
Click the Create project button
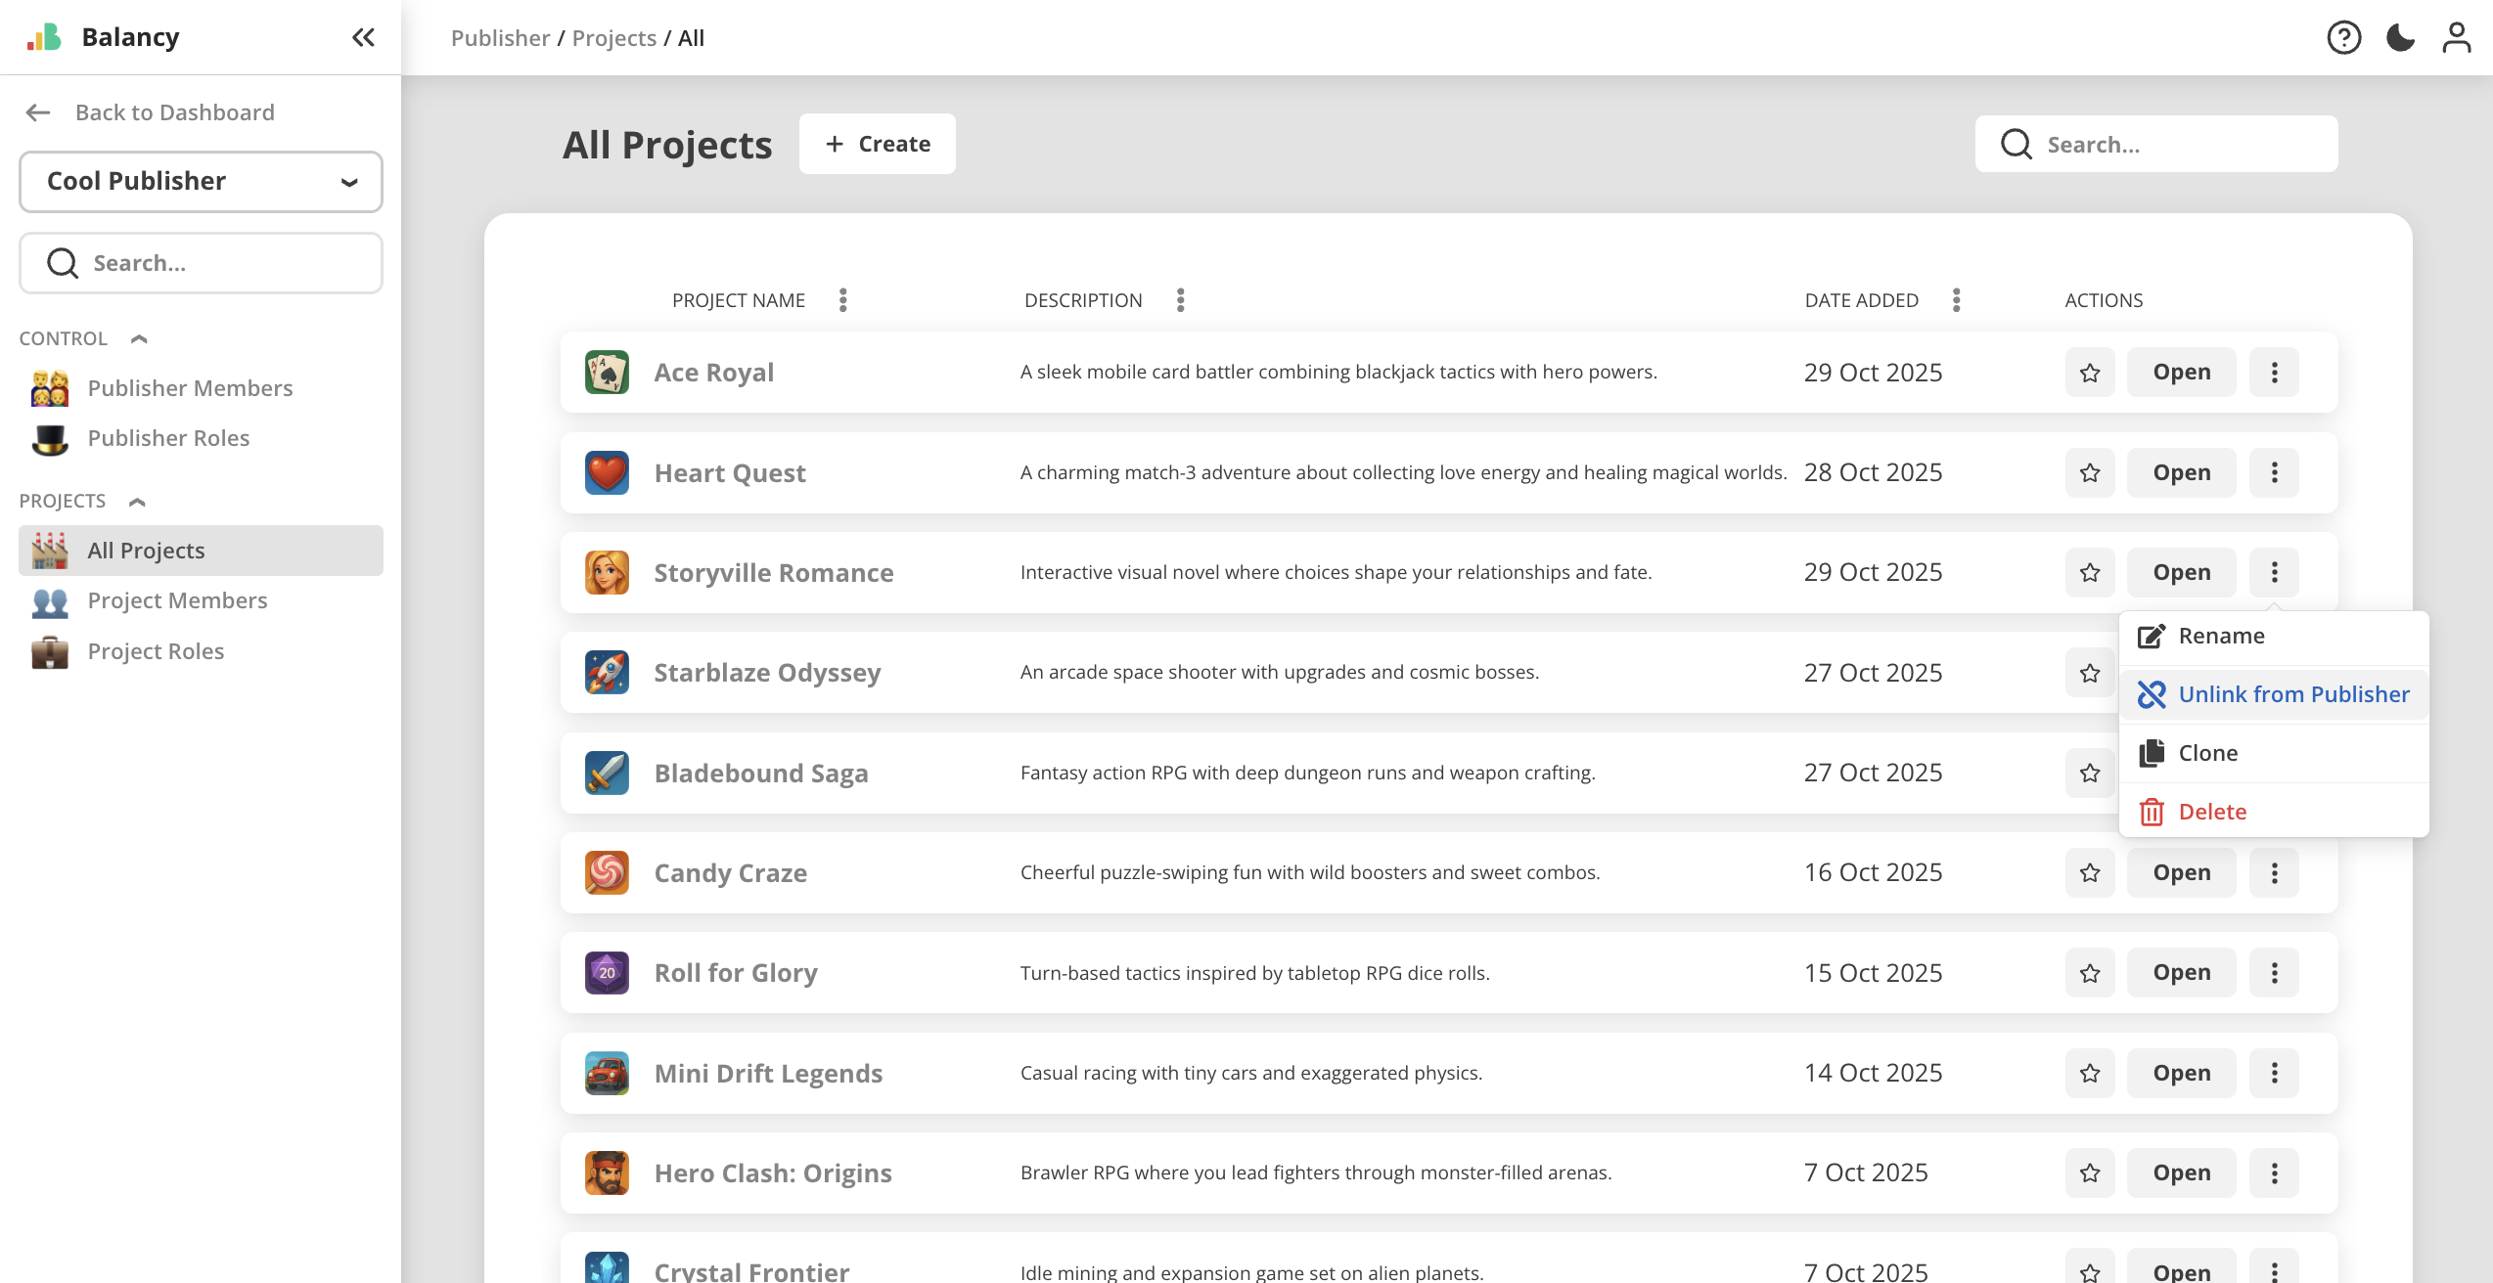click(x=877, y=144)
